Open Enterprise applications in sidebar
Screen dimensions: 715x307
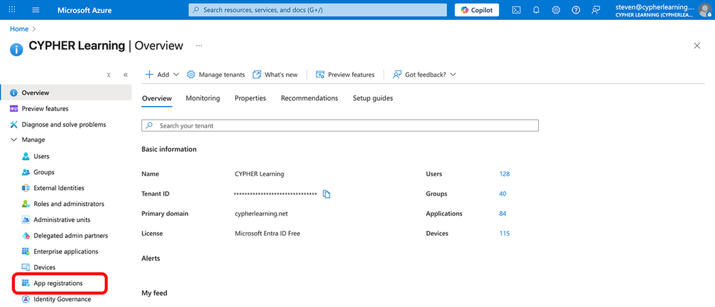coord(66,251)
